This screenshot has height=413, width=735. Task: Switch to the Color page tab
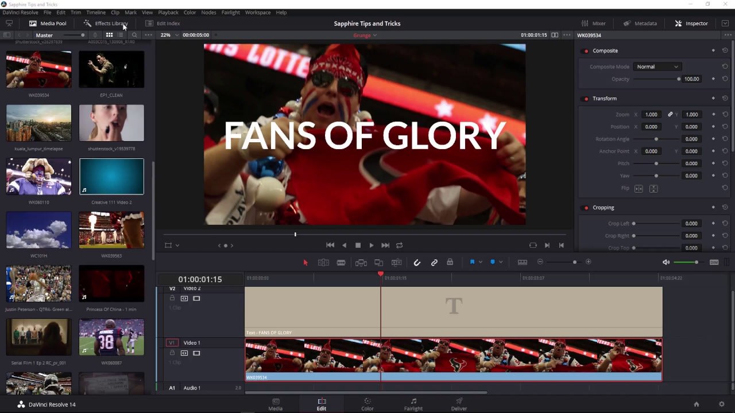(367, 404)
